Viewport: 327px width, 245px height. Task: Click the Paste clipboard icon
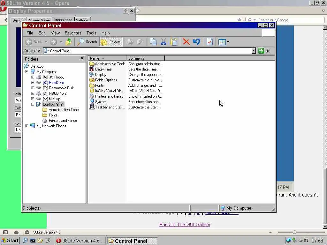pyautogui.click(x=173, y=42)
